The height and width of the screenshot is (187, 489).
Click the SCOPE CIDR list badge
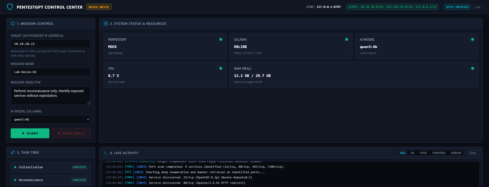click(392, 7)
